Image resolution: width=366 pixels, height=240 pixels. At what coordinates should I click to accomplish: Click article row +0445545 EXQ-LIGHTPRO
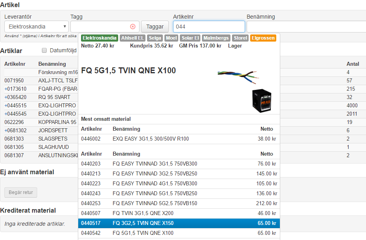[x=41, y=114]
